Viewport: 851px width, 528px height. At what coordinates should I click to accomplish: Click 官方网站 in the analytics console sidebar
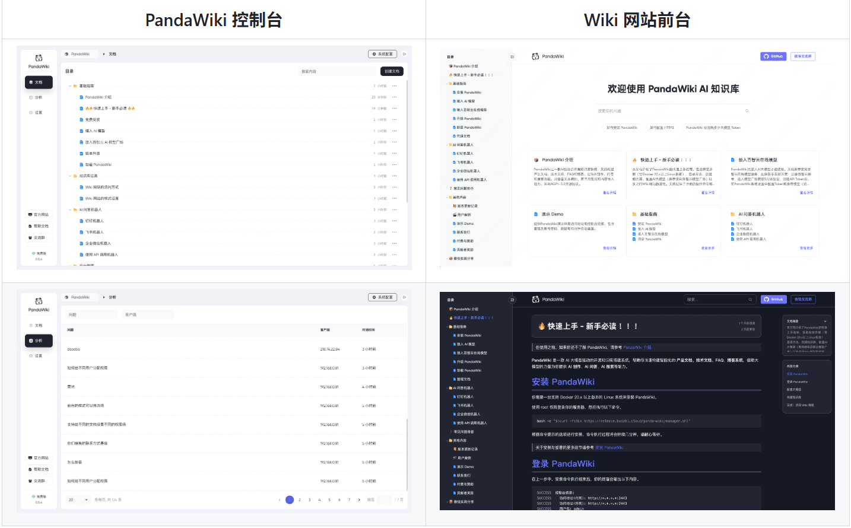click(39, 458)
